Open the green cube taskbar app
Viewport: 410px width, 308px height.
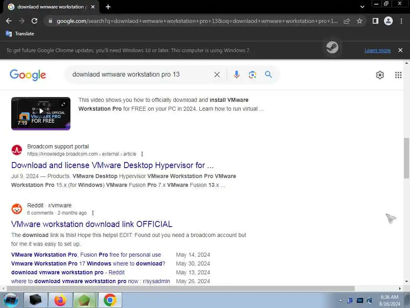(85, 300)
